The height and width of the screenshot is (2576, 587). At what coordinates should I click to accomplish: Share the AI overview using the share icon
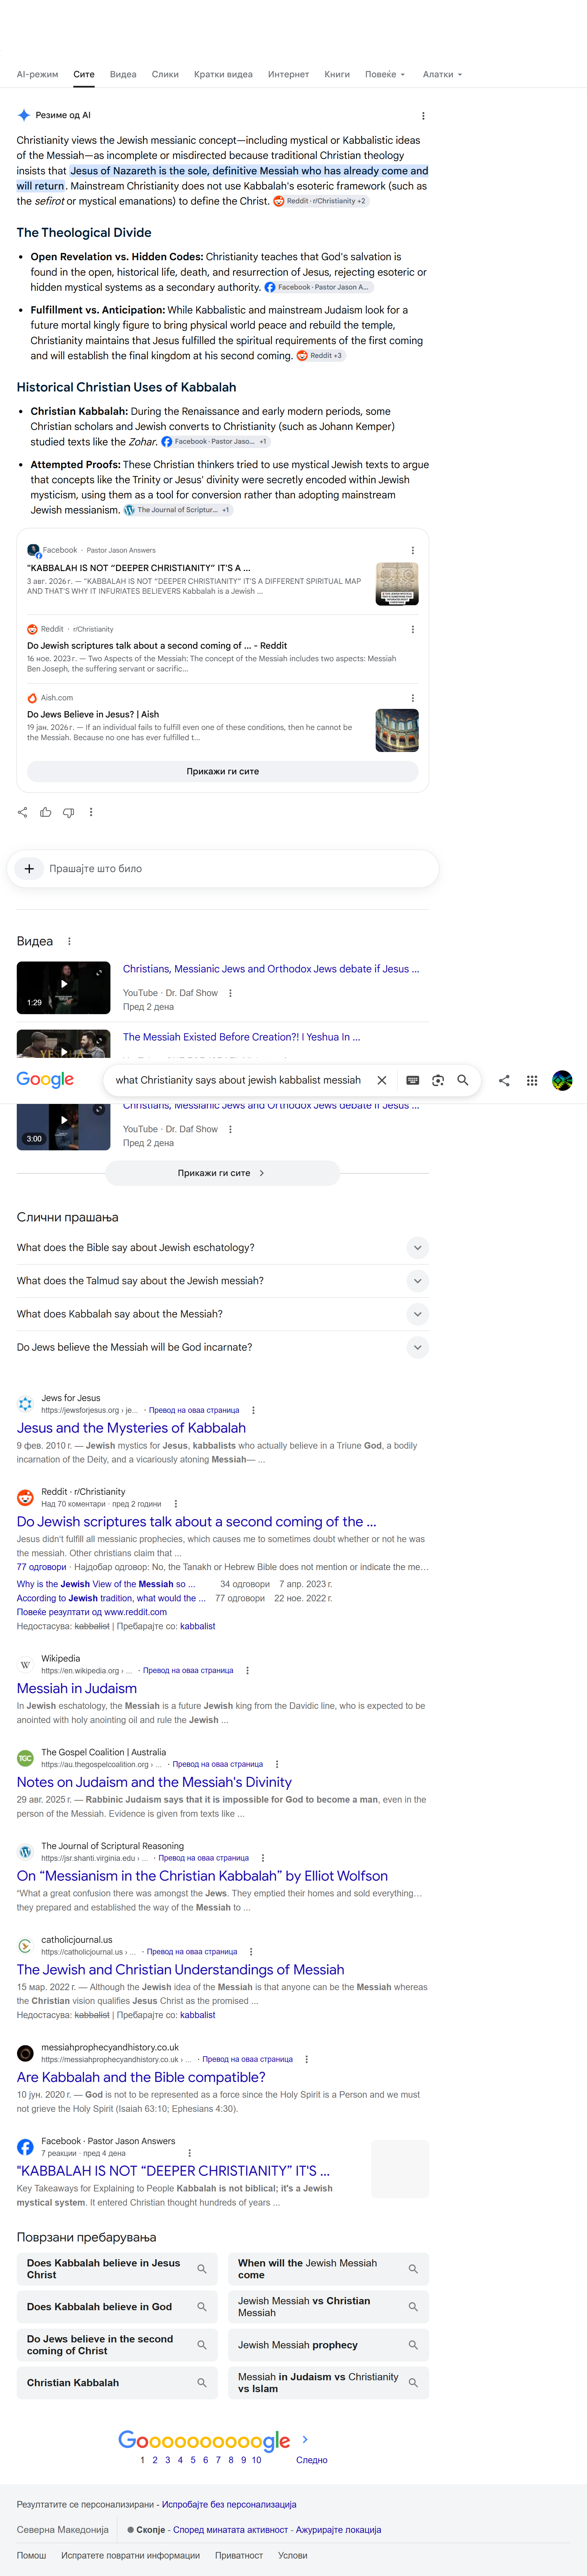coord(23,812)
